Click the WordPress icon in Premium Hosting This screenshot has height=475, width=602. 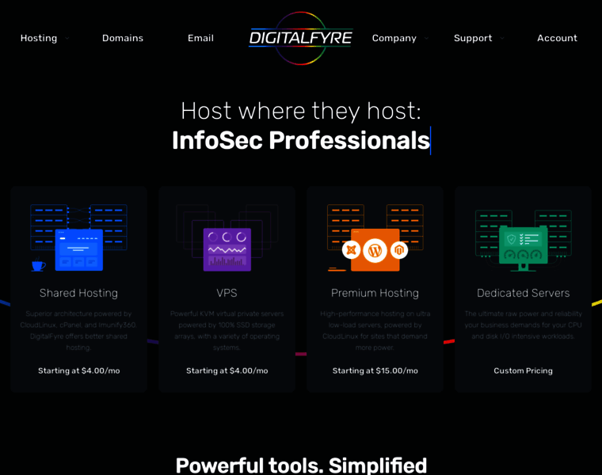click(375, 251)
